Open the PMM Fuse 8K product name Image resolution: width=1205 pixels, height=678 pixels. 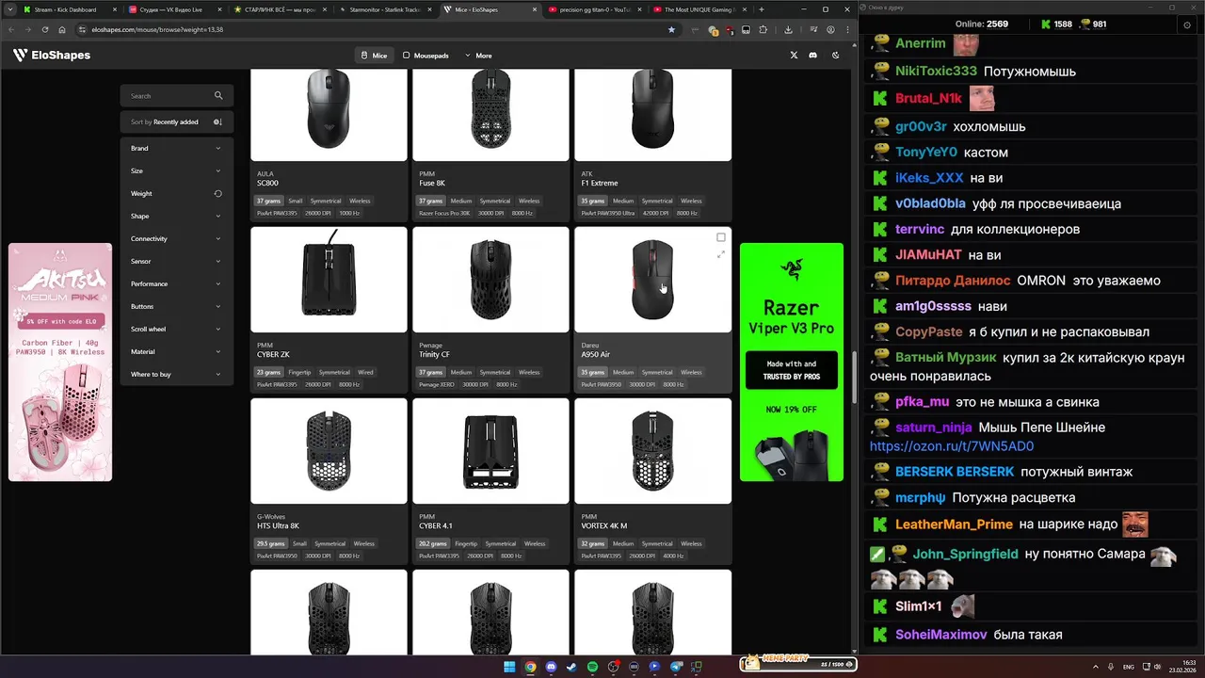[432, 183]
